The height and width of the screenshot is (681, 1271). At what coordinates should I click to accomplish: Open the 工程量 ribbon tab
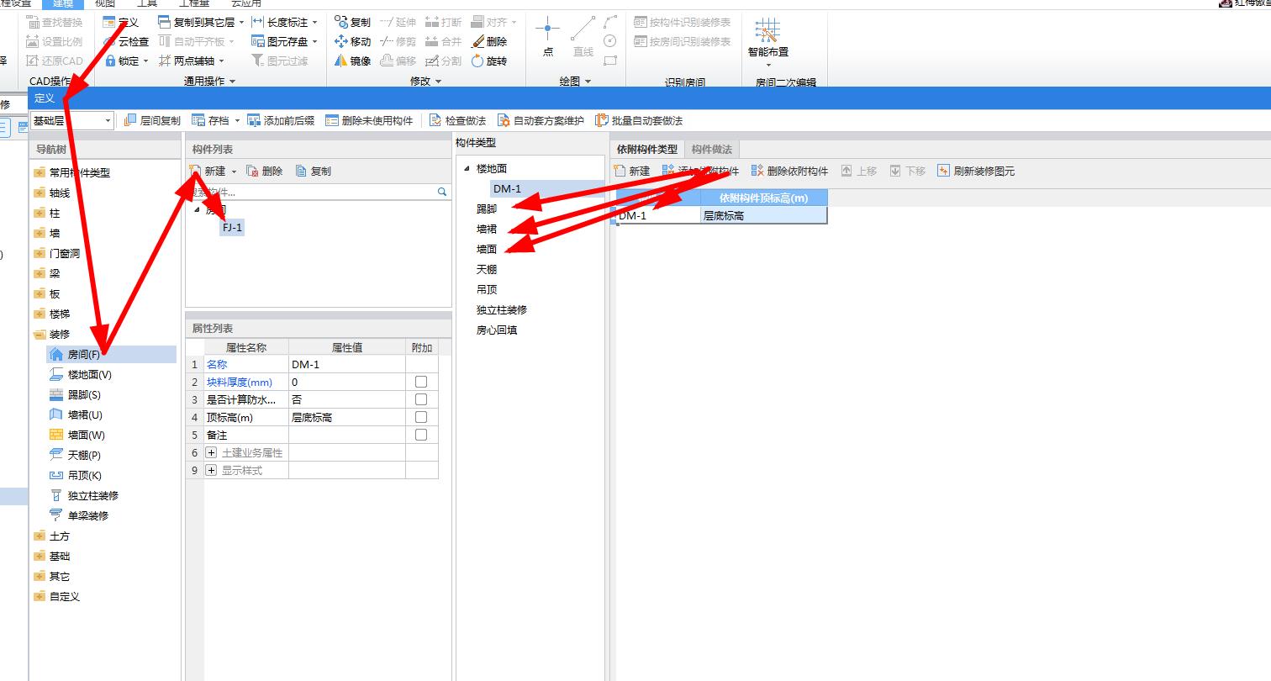(x=194, y=3)
